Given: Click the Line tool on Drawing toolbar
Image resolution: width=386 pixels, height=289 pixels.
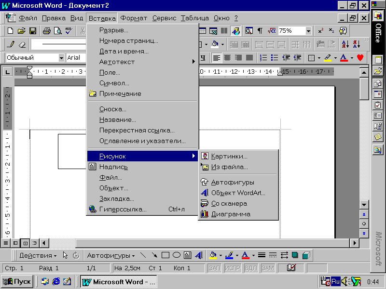Looking at the screenshot, I should [x=143, y=255].
